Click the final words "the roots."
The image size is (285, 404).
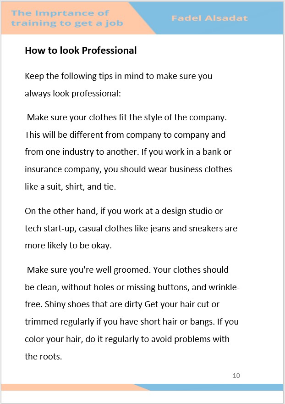pyautogui.click(x=43, y=356)
